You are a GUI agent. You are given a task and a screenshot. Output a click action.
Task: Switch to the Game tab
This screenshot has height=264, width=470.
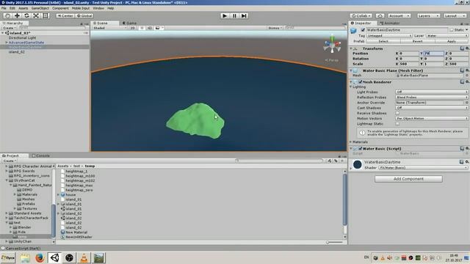pos(129,23)
